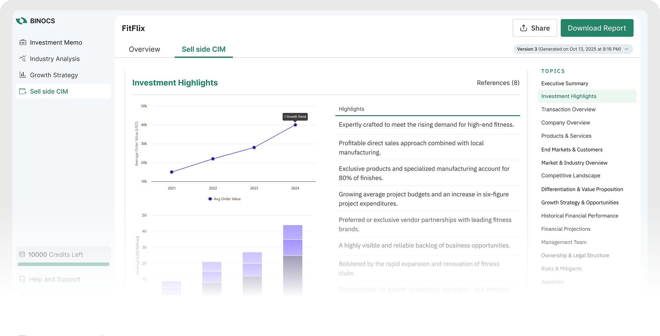This screenshot has width=660, height=336.
Task: Click the Growth Strategy bar chart icon
Action: [23, 75]
